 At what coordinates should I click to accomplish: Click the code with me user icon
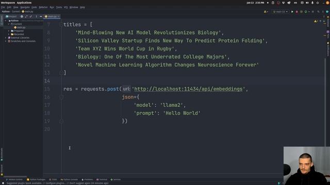pyautogui.click(x=266, y=12)
